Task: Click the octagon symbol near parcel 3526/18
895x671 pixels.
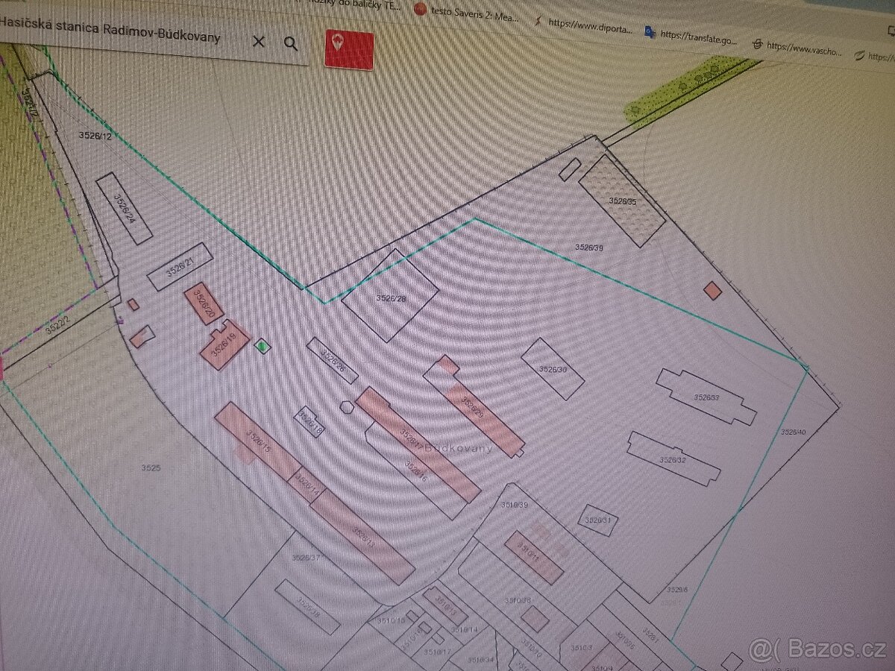Action: point(346,406)
